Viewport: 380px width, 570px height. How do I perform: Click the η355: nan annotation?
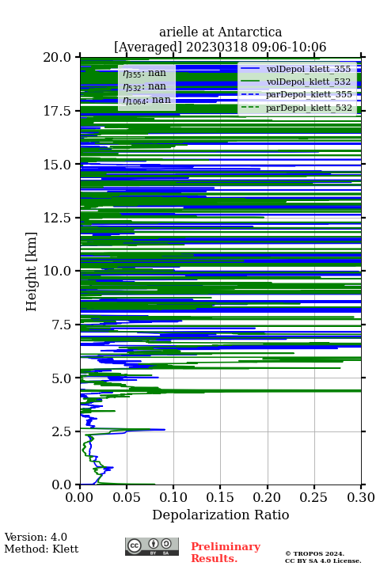pos(144,73)
